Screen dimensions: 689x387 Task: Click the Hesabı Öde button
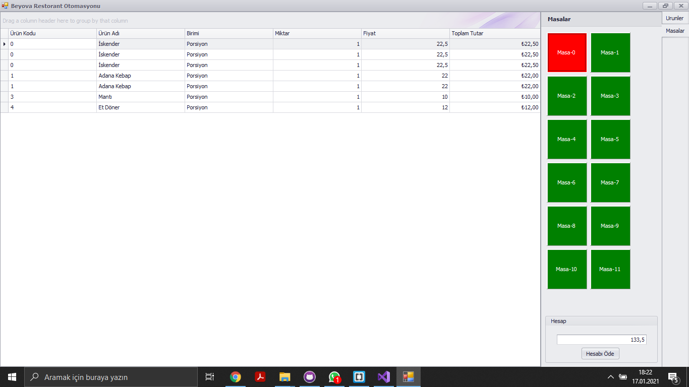coord(600,354)
